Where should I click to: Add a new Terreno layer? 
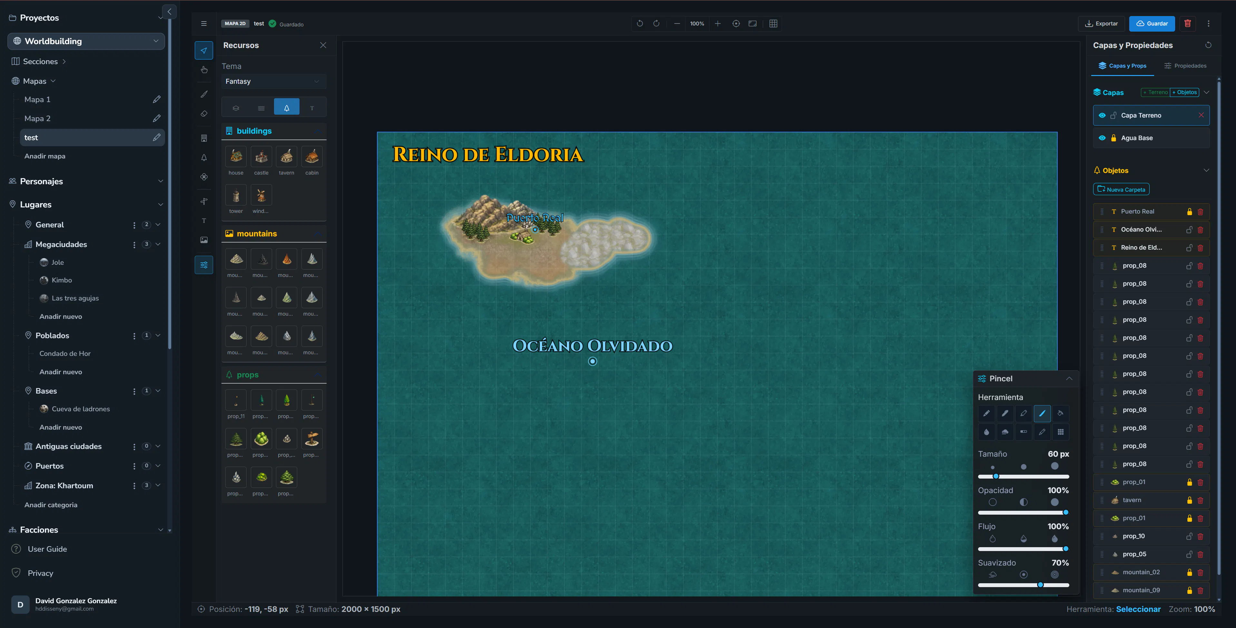point(1155,92)
